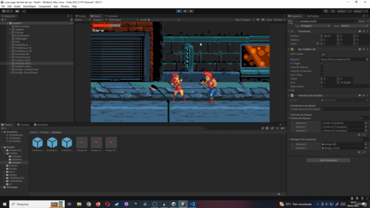Open Box Collider 2D preset settings icon
Screen dimensions: 370x208
point(364,49)
